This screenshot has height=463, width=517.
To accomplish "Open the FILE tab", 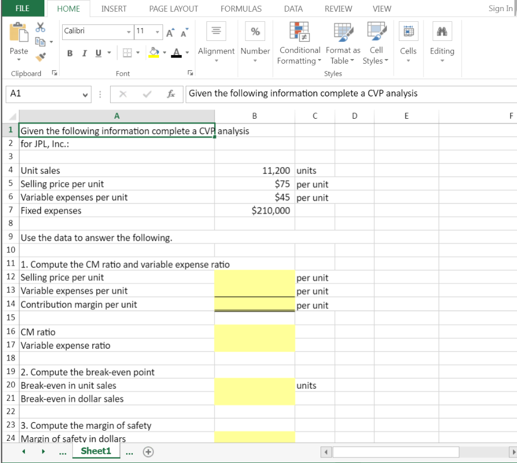I will pyautogui.click(x=22, y=9).
